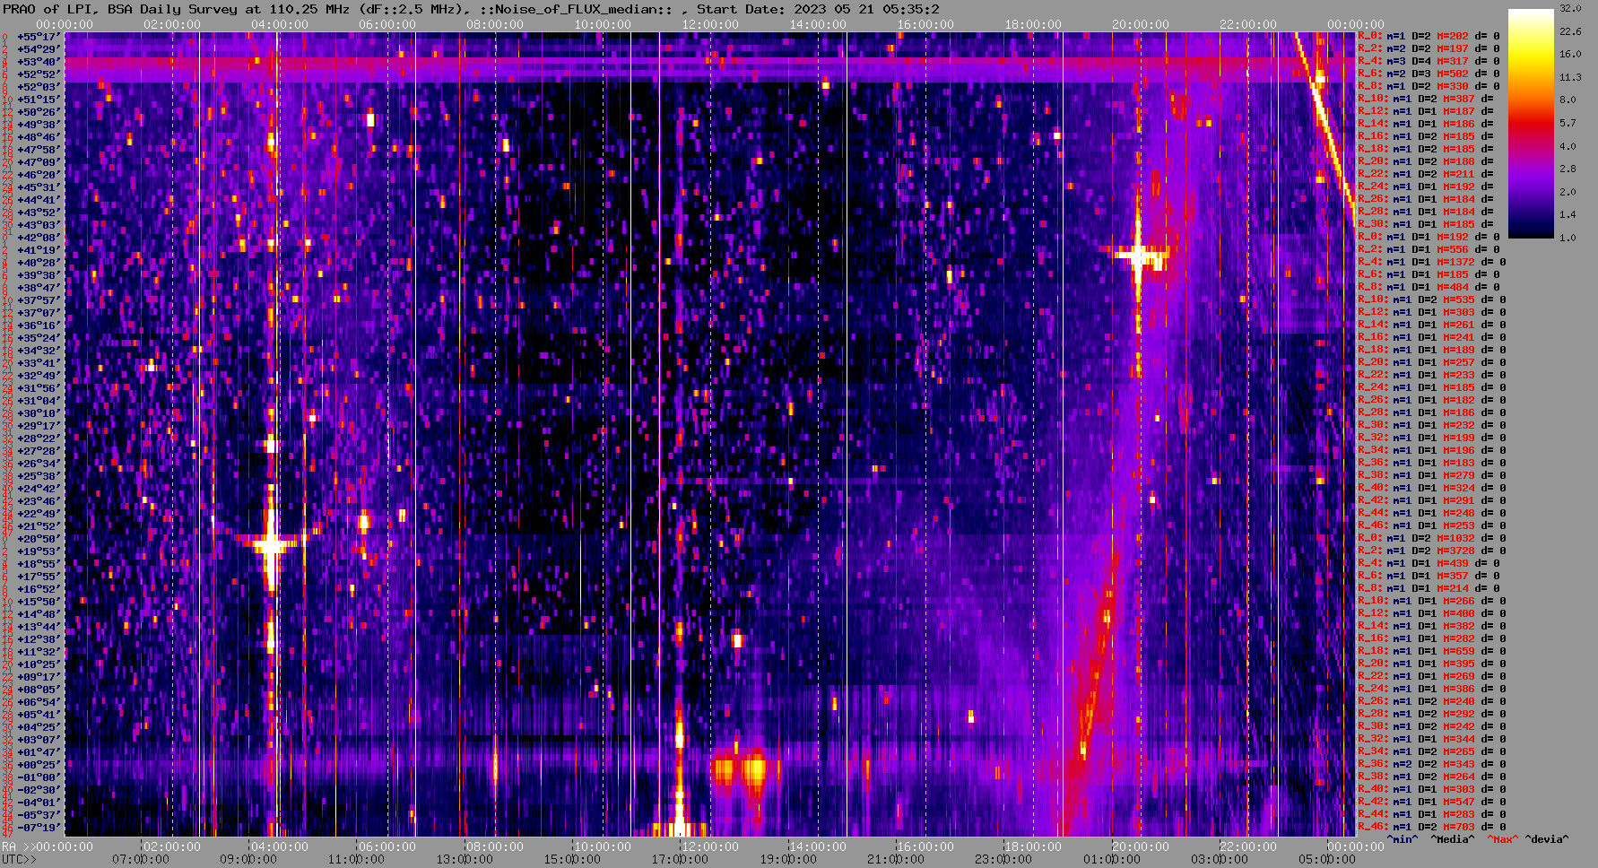
Task: Click the bright cross-shaped source near +19°53'
Action: pyautogui.click(x=271, y=543)
